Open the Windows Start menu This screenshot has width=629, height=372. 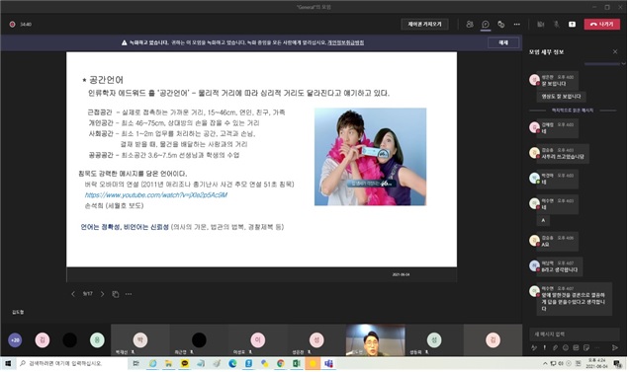tap(8, 363)
